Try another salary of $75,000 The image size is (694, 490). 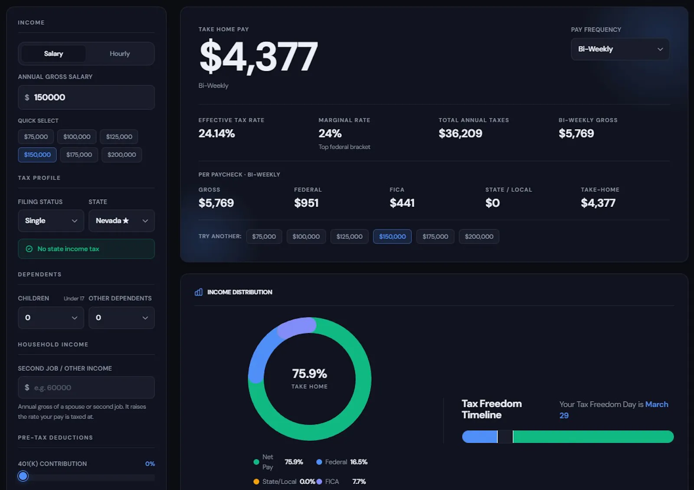(264, 237)
